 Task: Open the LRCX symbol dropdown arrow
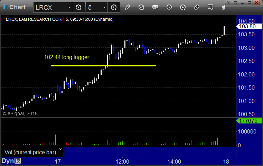click(69, 7)
